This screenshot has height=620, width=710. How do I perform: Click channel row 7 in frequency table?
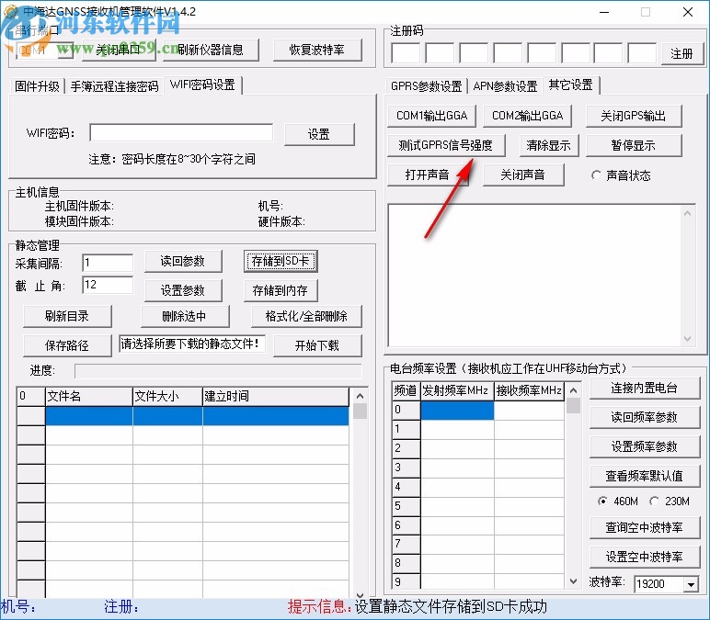pos(478,544)
